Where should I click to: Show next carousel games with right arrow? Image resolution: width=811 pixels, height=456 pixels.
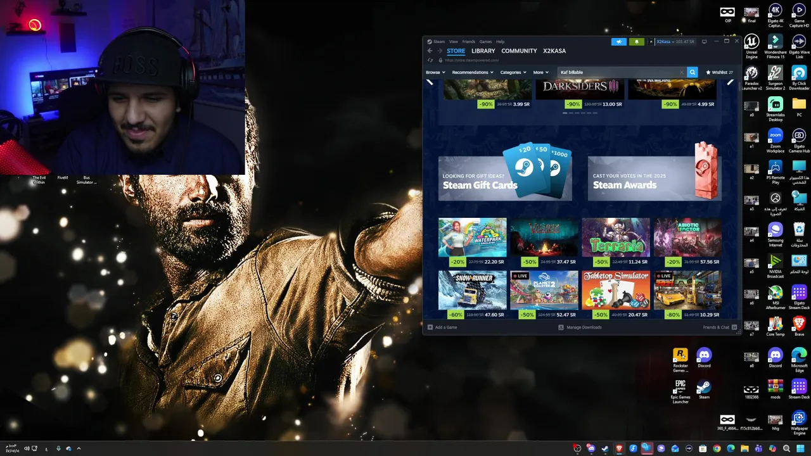pos(731,82)
